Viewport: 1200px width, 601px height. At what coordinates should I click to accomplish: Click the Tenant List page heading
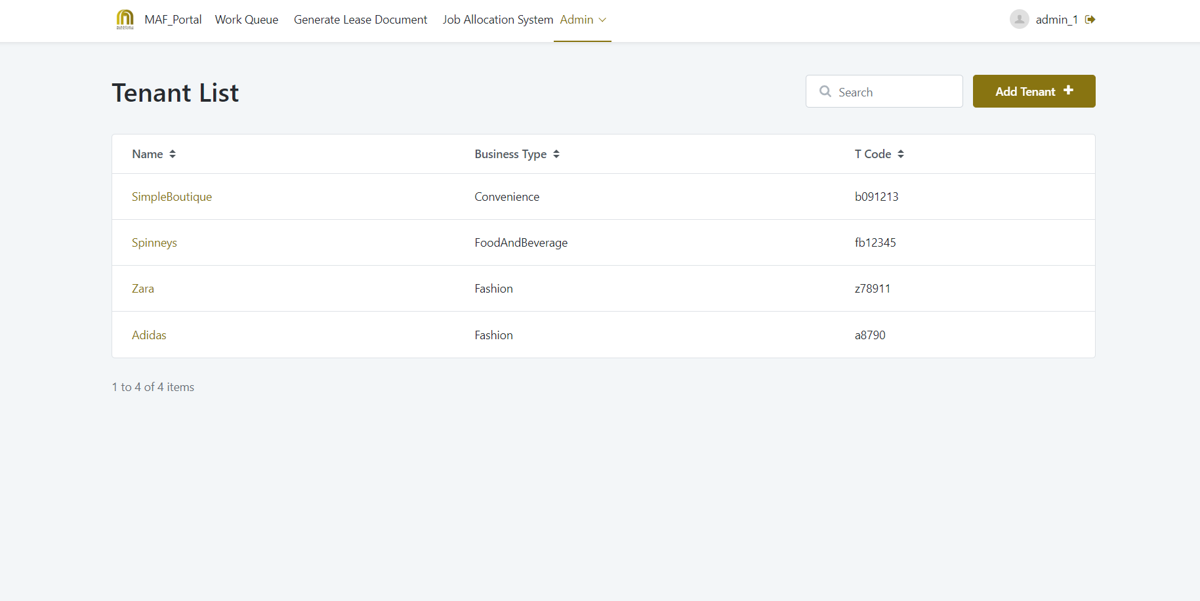click(175, 93)
